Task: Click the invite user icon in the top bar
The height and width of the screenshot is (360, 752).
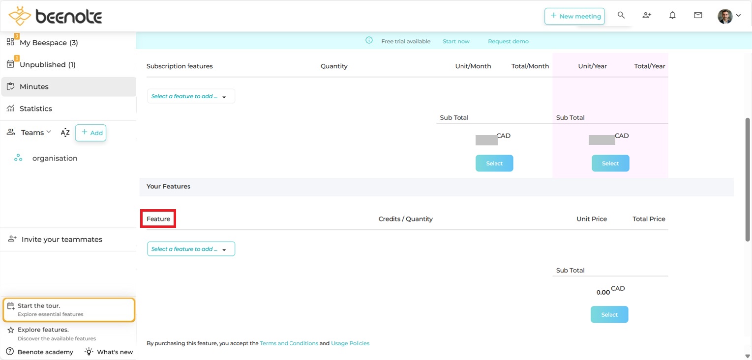Action: [647, 15]
